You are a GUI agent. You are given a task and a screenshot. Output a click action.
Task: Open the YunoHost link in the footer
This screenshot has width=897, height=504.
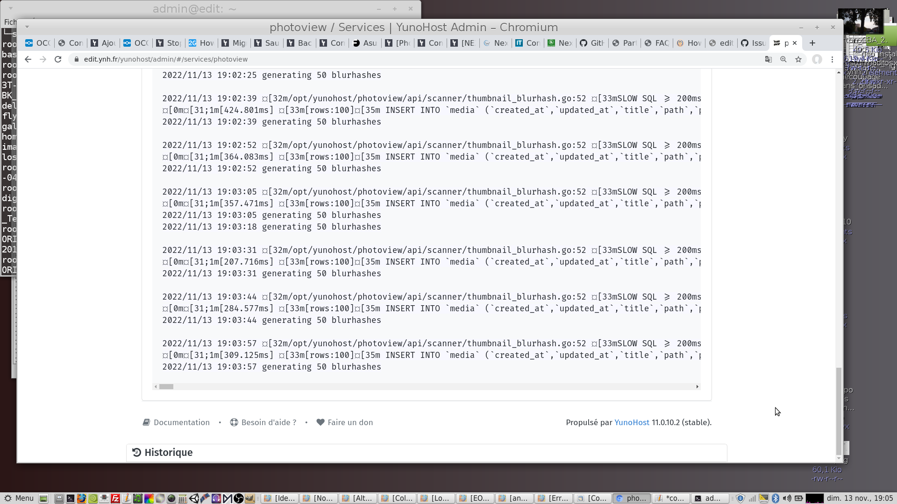click(632, 422)
